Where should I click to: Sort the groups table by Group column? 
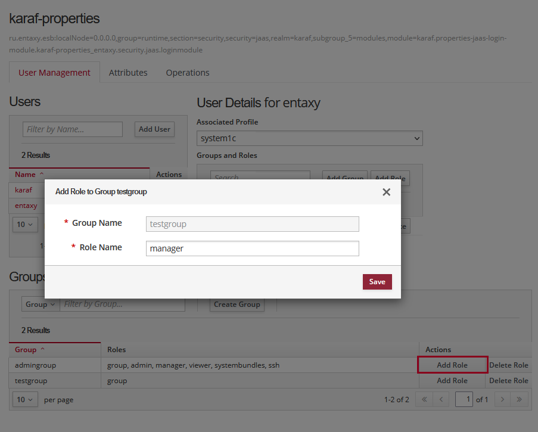coord(30,350)
